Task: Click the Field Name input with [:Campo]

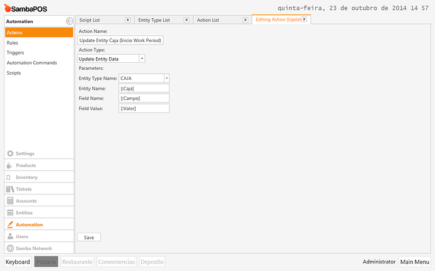Action: [144, 98]
